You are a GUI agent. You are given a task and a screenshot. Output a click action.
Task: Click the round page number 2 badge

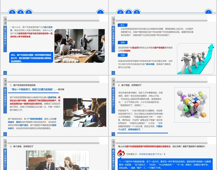(100, 12)
